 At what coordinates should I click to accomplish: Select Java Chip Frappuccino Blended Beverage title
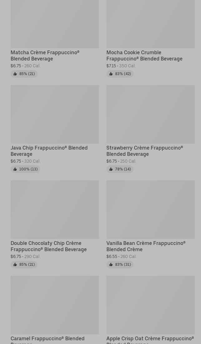coord(49,151)
